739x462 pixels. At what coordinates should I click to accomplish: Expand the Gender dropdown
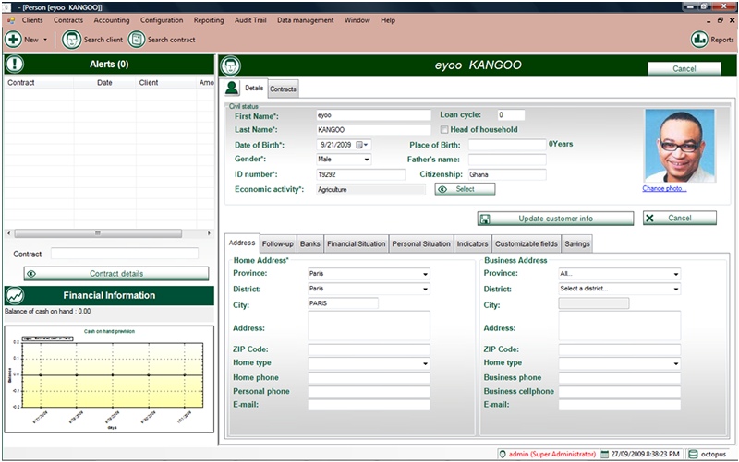[366, 160]
